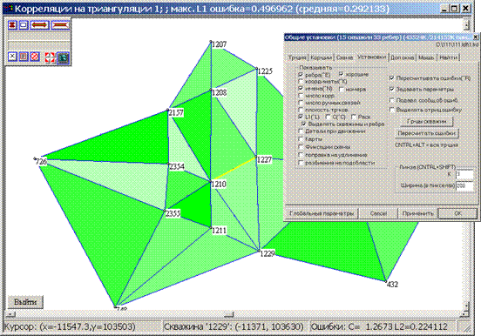Click the application icon in the title bar
The width and height of the screenshot is (481, 336).
tap(9, 9)
